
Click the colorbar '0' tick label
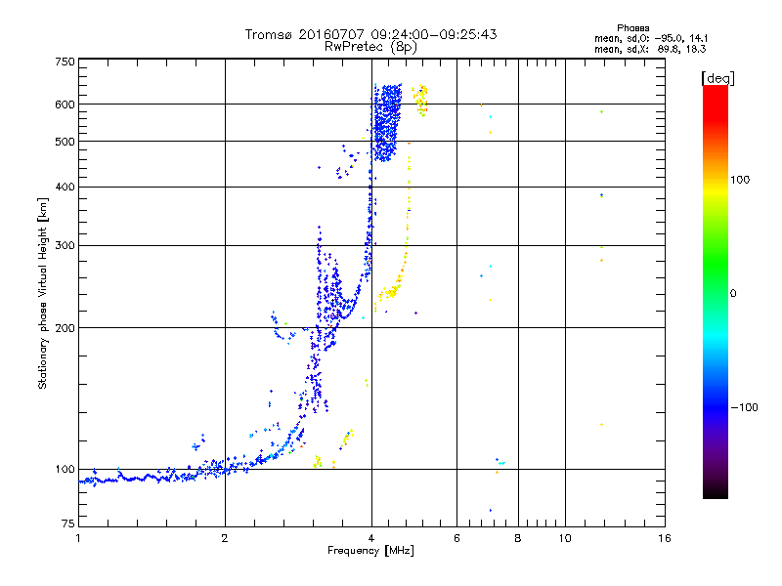[x=733, y=294]
